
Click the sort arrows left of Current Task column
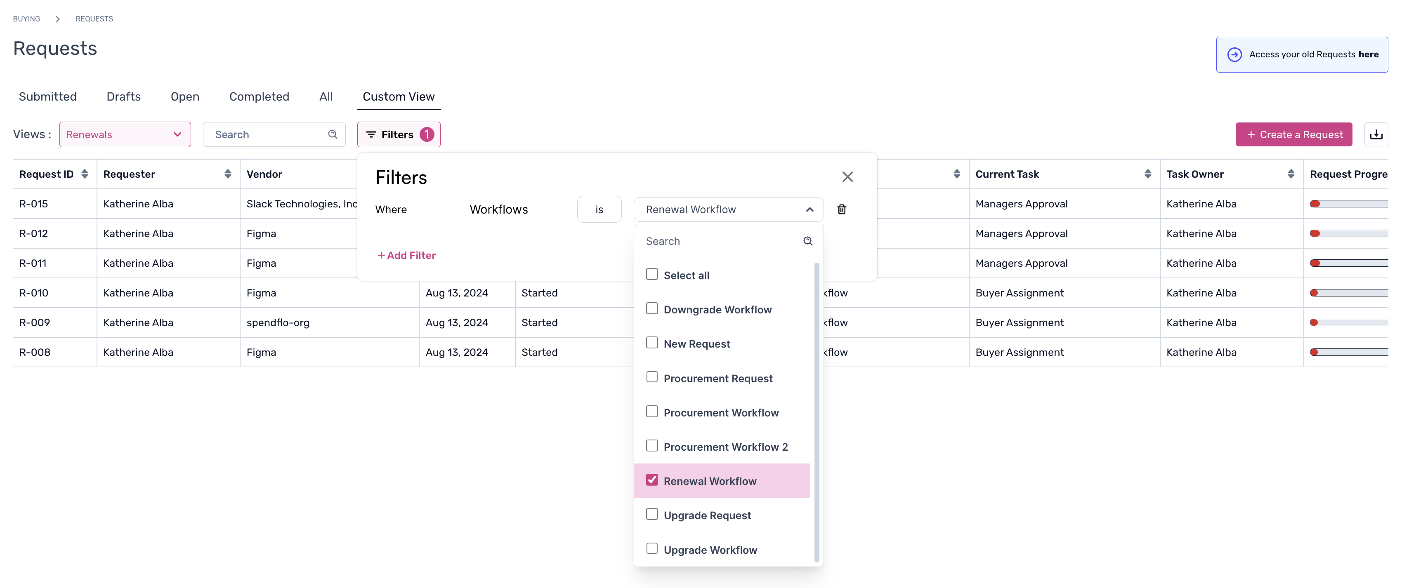pyautogui.click(x=956, y=174)
